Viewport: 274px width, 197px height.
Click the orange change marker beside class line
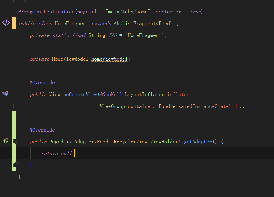point(14,23)
